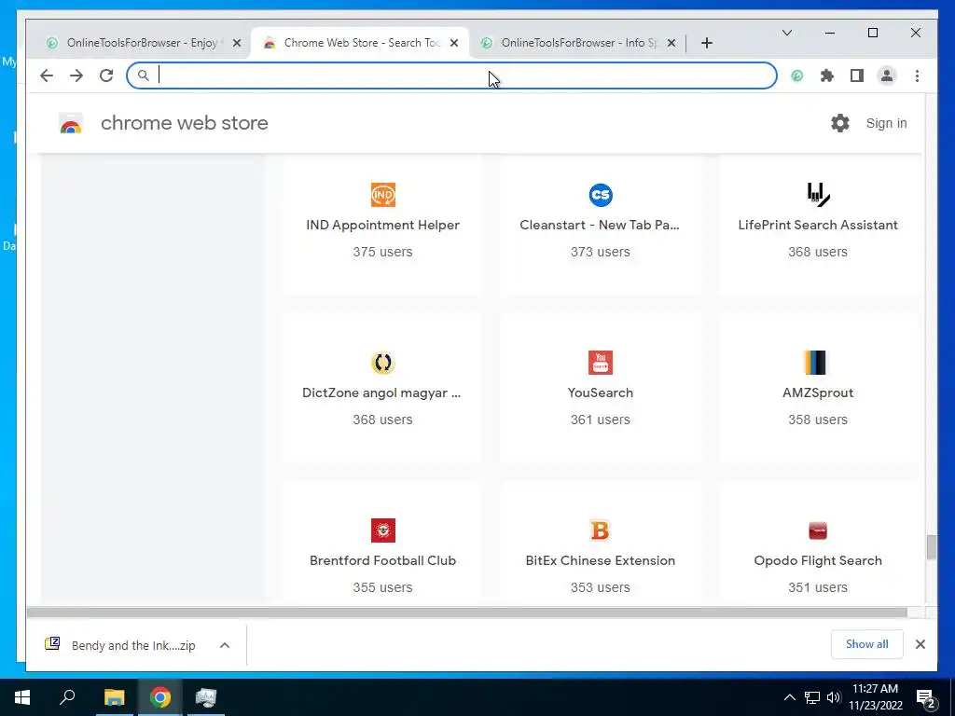Expand the Bendy and the Ink download options
This screenshot has height=716, width=955.
click(225, 645)
